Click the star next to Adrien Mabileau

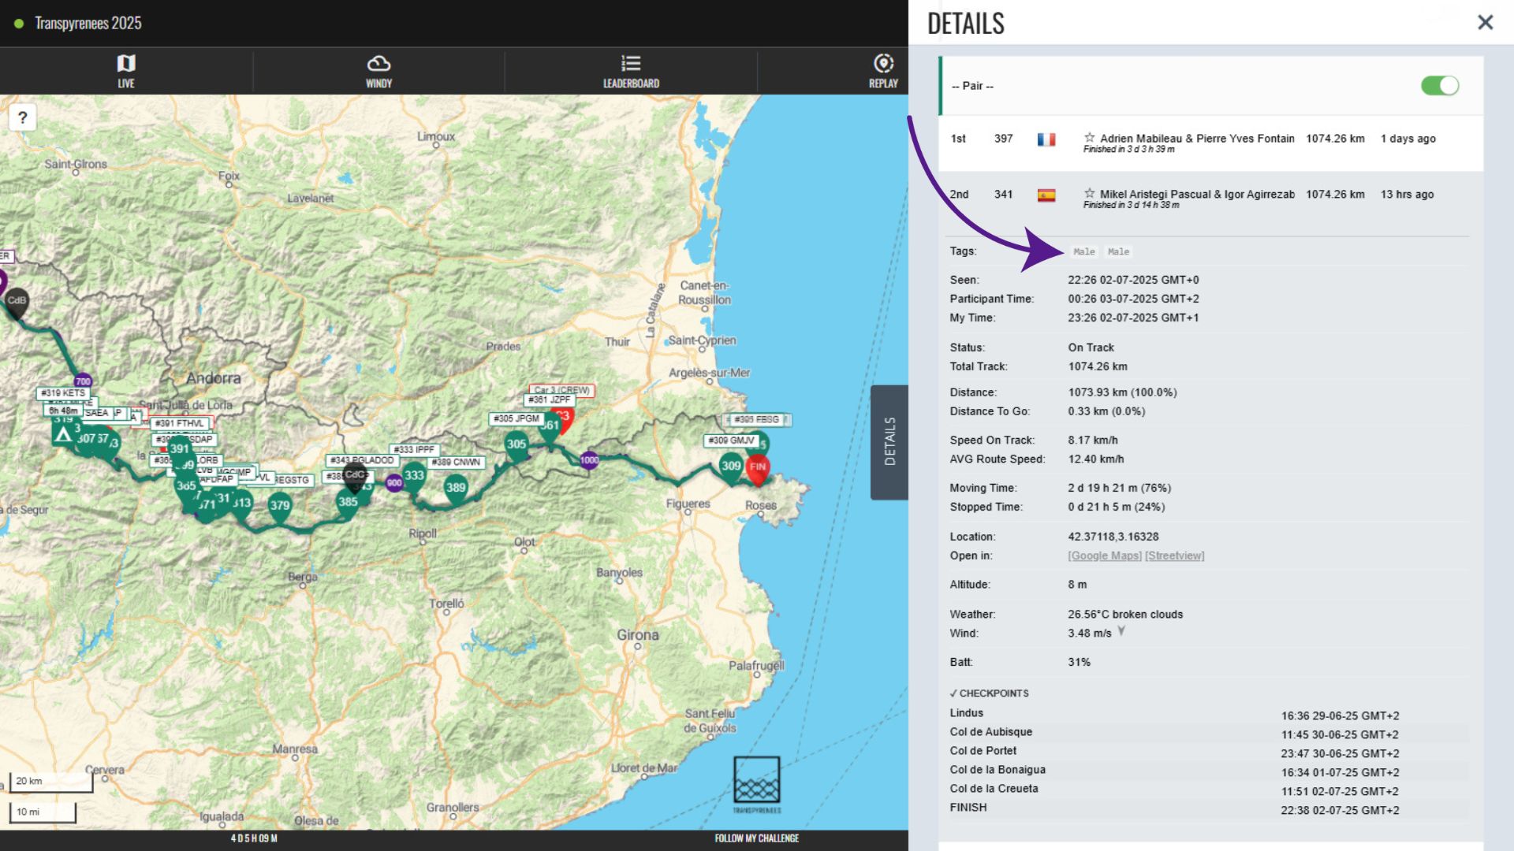tap(1089, 137)
